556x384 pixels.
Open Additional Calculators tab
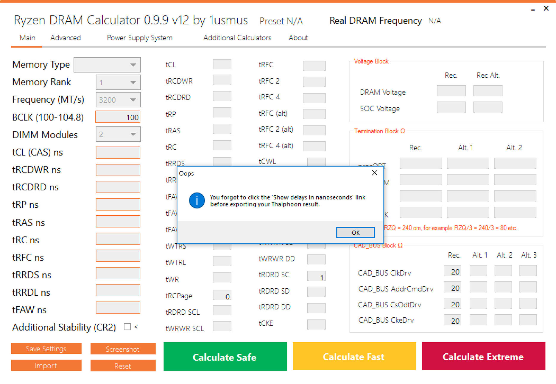237,38
